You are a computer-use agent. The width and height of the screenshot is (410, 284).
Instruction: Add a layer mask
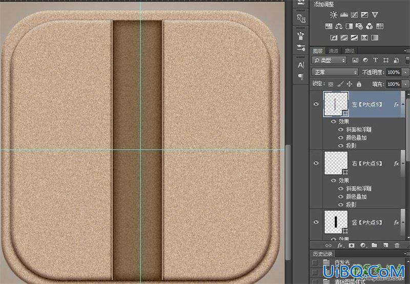[x=352, y=246]
